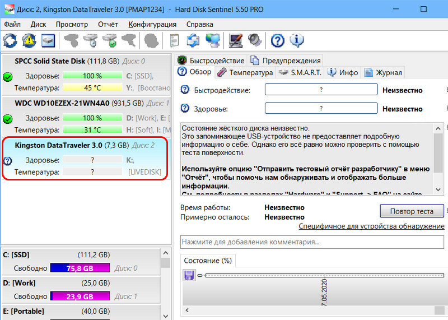This screenshot has height=320, width=448.
Task: Click the report document toolbar icon
Action: [x=174, y=40]
